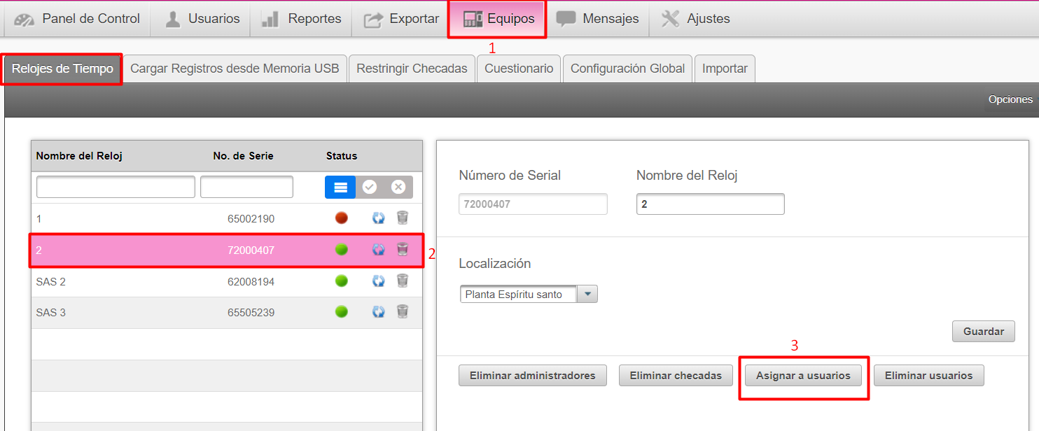Delete SAS 2 clock with trash icon
This screenshot has height=431, width=1039.
[x=403, y=281]
